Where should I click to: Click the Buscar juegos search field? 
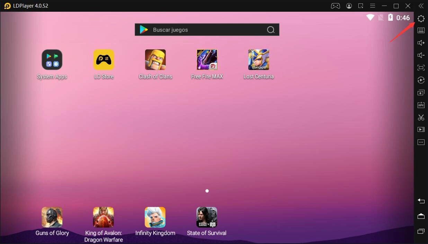click(x=207, y=30)
